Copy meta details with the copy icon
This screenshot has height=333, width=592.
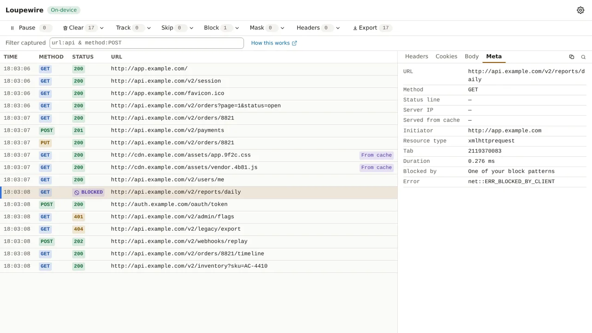point(572,57)
